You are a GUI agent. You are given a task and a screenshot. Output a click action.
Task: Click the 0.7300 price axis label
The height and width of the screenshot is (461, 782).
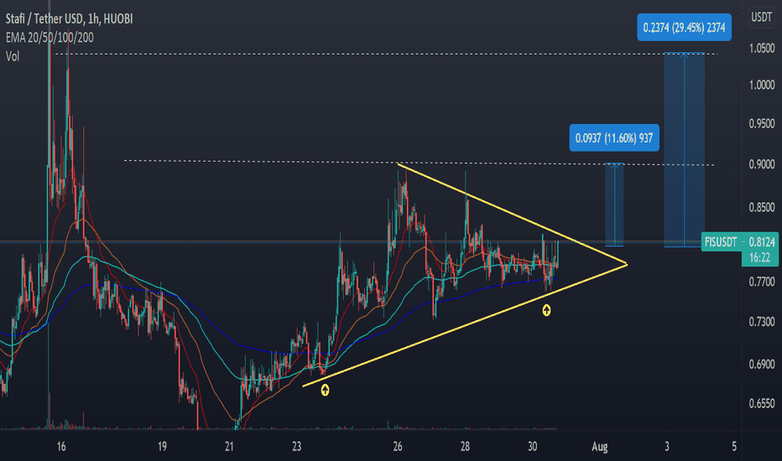point(762,322)
